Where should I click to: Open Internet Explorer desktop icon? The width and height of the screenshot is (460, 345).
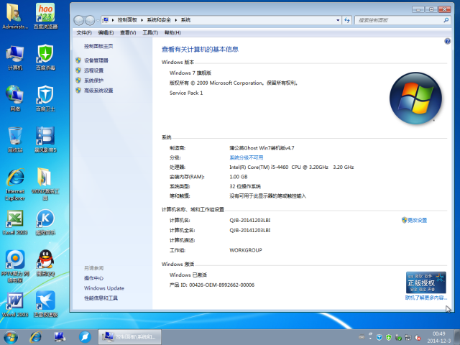click(x=14, y=185)
